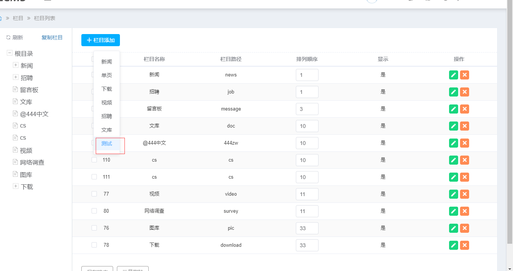Open 图库 in the sidebar tree

pyautogui.click(x=26, y=175)
